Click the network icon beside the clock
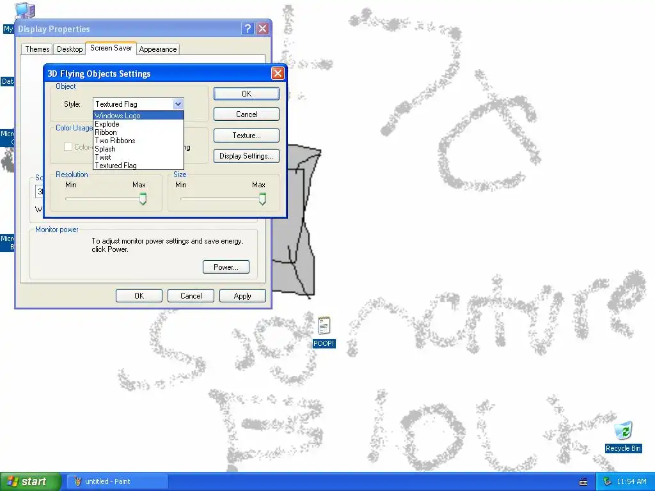The image size is (655, 491). pos(607,482)
